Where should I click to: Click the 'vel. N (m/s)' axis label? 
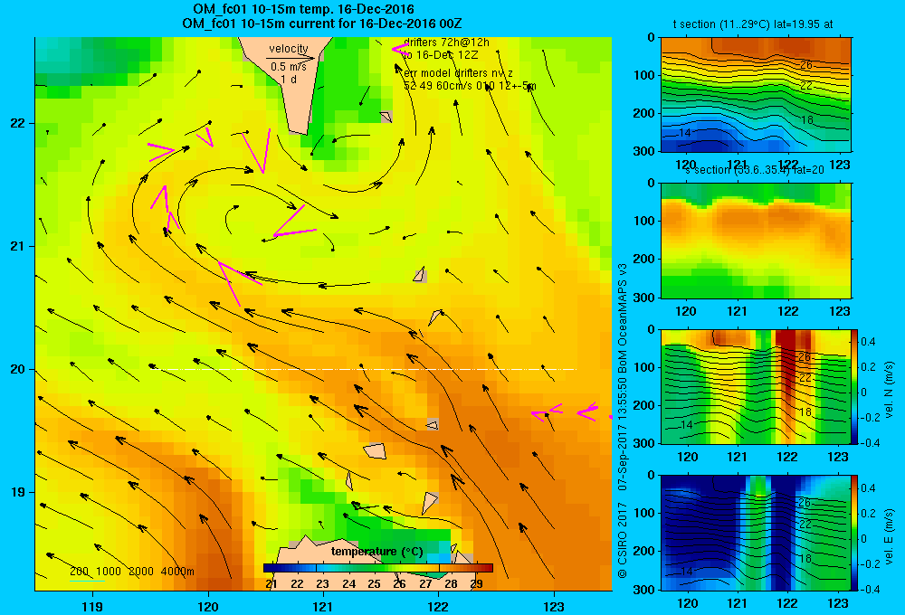pos(890,390)
